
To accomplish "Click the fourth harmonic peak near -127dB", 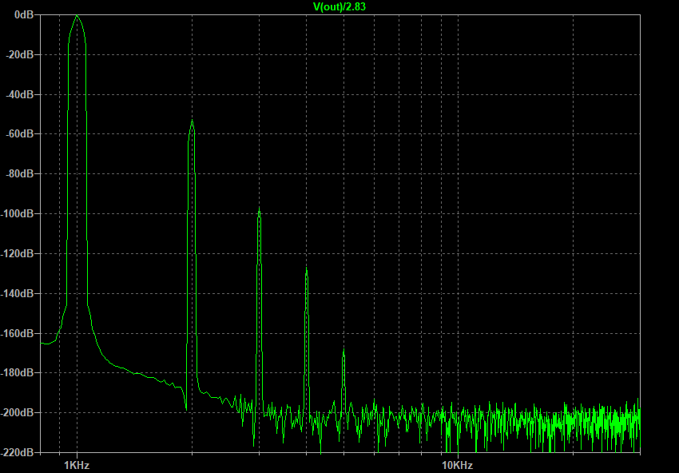I will [x=306, y=269].
